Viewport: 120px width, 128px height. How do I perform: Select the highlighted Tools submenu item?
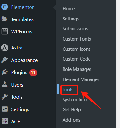[x=68, y=90]
